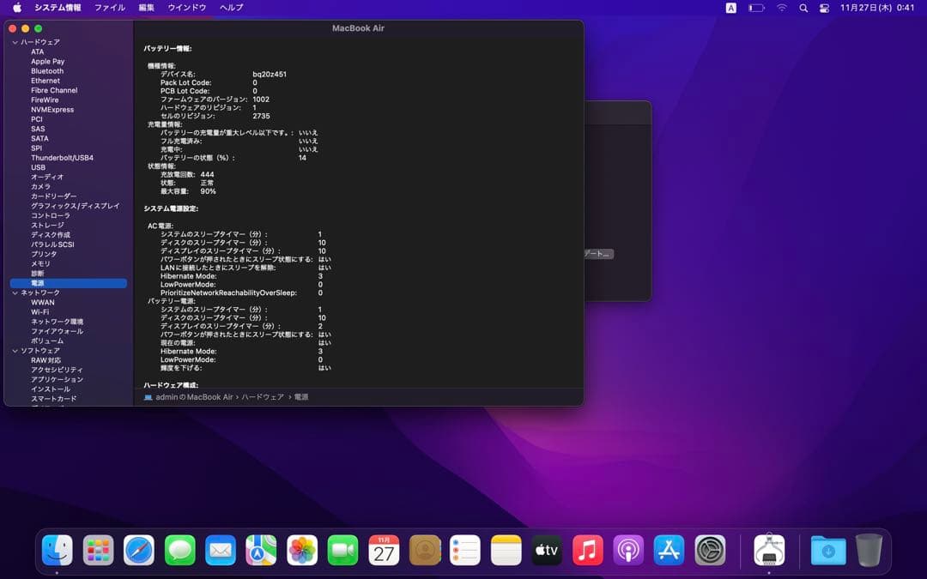Collapse the ハードウェア section in sidebar
This screenshot has height=579, width=927.
15,43
